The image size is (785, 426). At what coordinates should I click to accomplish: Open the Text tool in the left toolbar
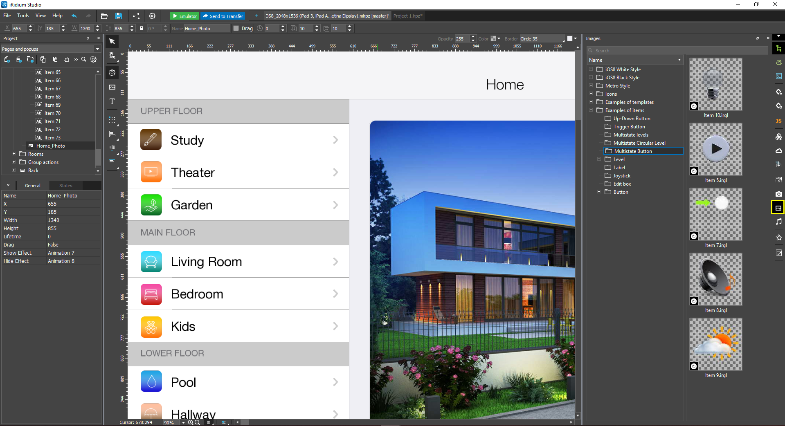pos(112,102)
